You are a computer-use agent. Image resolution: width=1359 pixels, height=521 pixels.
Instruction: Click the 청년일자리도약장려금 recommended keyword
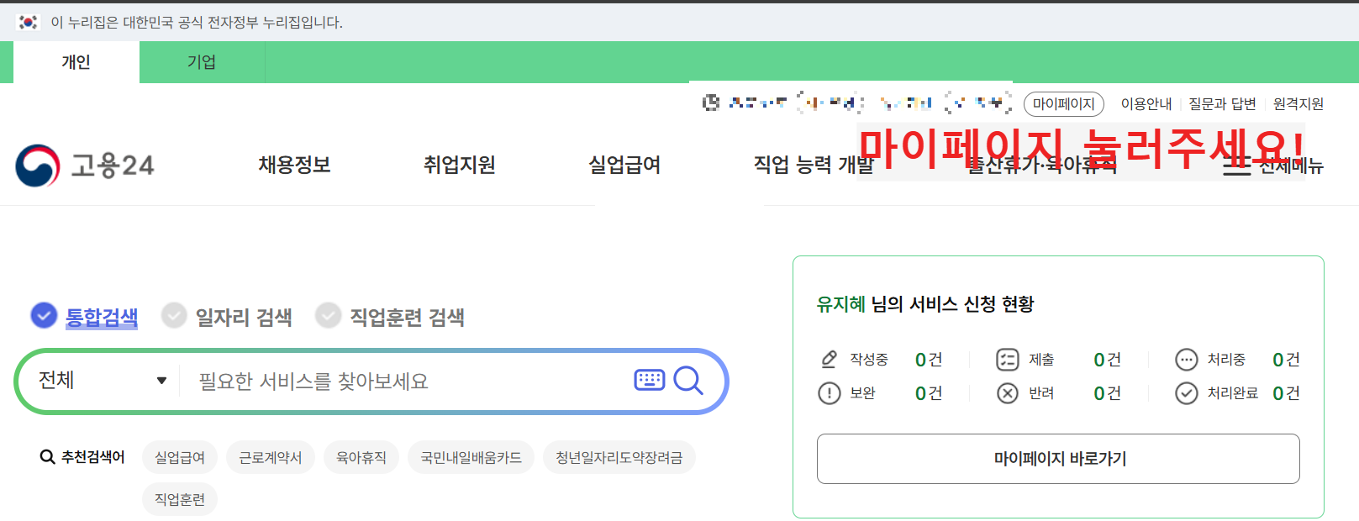[x=619, y=457]
